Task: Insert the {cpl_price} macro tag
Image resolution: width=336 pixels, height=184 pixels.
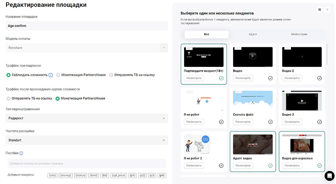Action: (119, 175)
